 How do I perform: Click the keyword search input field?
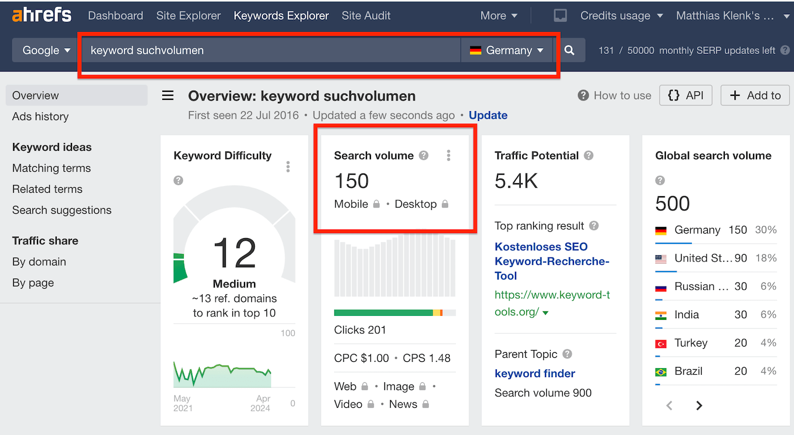coord(271,50)
